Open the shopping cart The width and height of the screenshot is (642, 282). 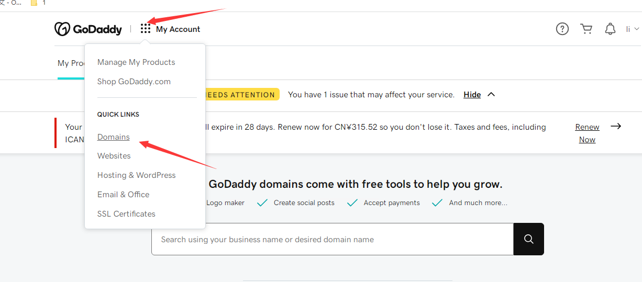point(586,29)
